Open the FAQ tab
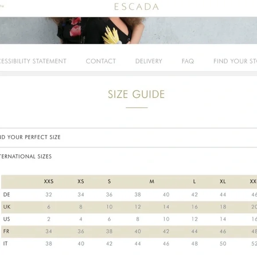The width and height of the screenshot is (257, 257). [188, 61]
